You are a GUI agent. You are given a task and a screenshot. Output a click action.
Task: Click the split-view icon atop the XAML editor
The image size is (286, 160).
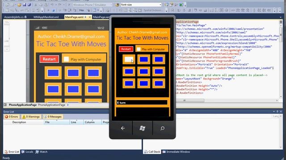281,22
